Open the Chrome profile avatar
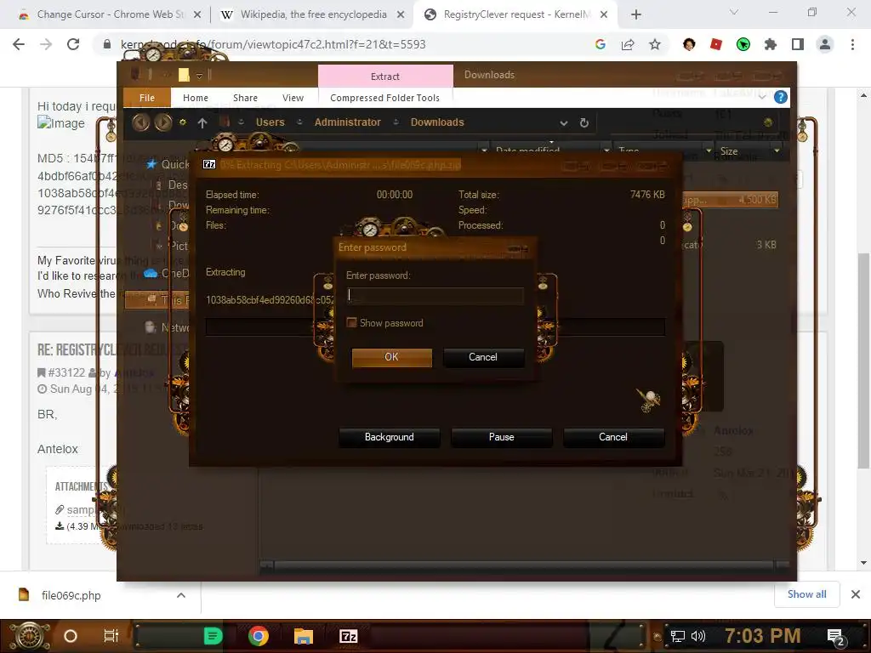 pos(825,44)
